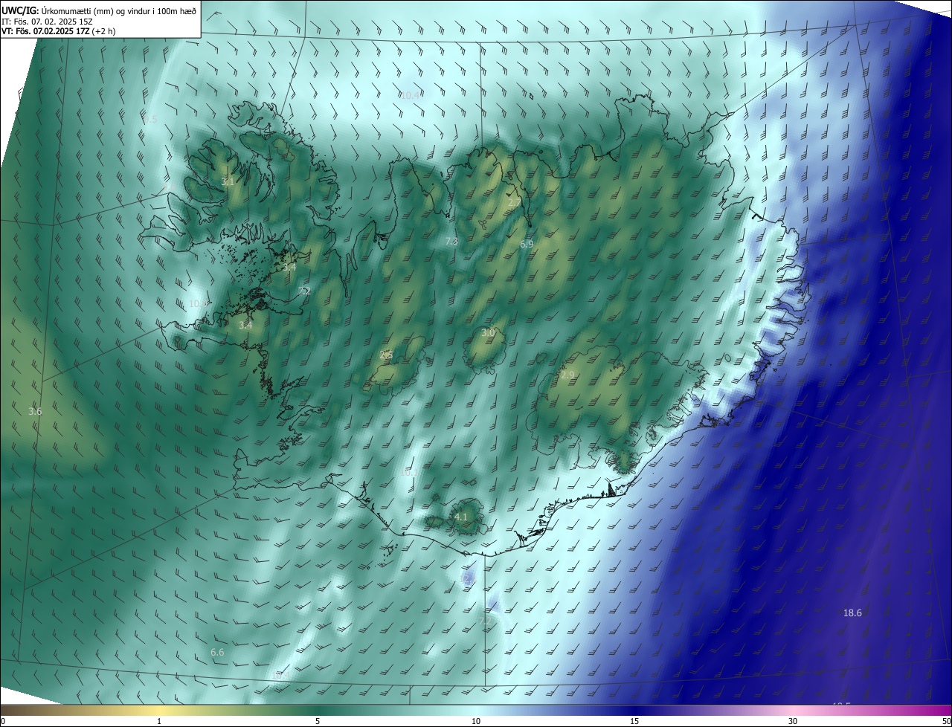This screenshot has width=952, height=727.
Task: Click the 2.7 value label in the north
Action: [x=515, y=203]
